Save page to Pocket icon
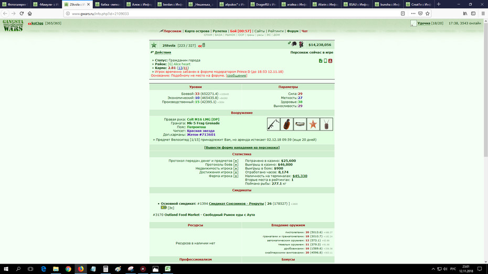The image size is (488, 274). tap(420, 13)
